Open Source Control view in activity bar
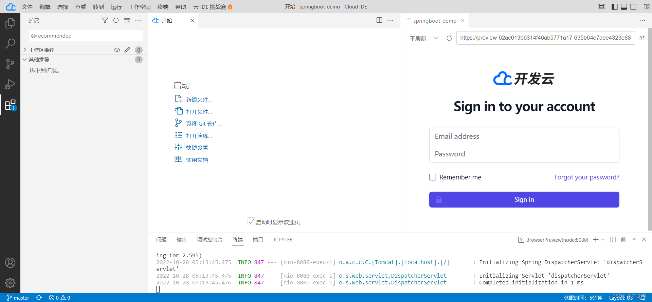 click(10, 64)
